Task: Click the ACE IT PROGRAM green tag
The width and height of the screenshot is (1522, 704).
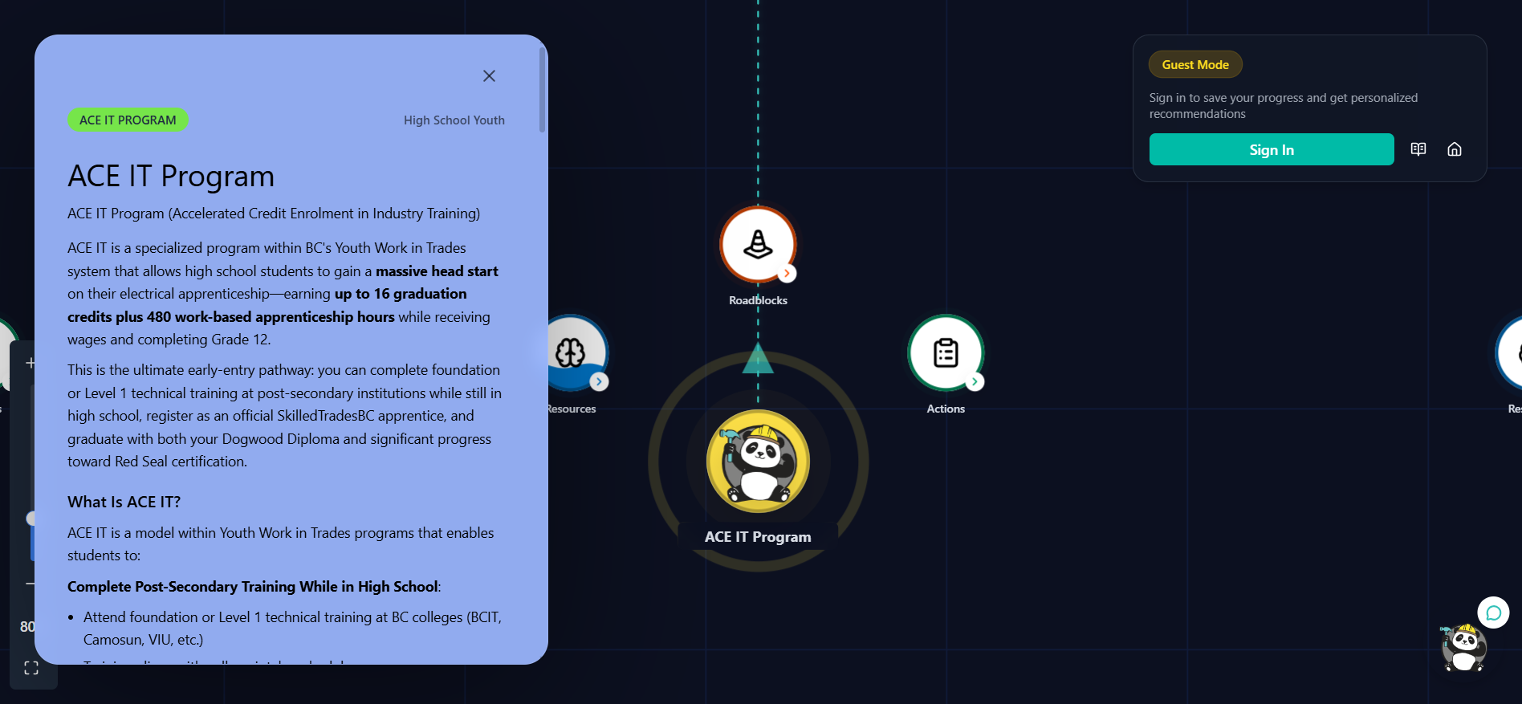Action: [128, 120]
